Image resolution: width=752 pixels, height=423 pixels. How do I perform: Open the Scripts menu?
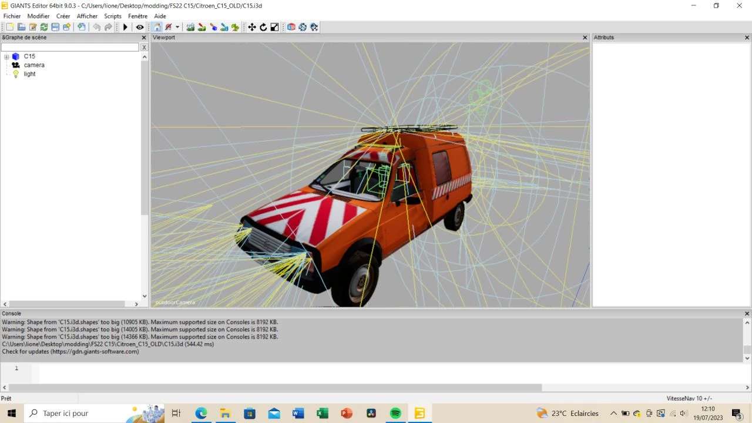112,16
